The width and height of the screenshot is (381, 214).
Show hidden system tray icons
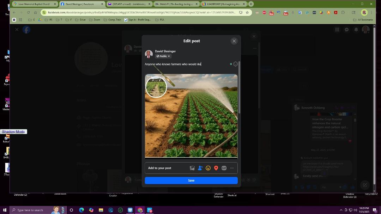pyautogui.click(x=341, y=210)
